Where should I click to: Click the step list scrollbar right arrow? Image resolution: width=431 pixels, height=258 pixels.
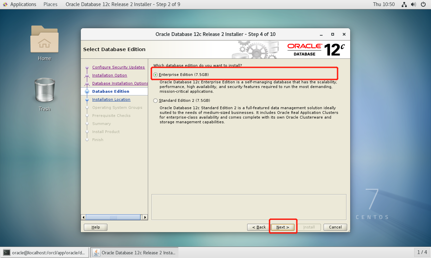point(145,217)
